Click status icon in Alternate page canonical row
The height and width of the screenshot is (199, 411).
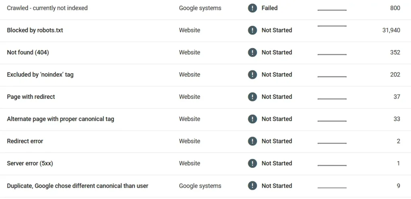click(x=252, y=119)
